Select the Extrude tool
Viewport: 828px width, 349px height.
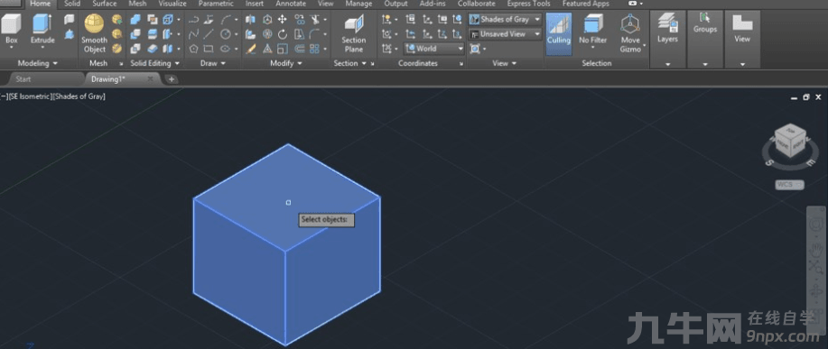42,30
